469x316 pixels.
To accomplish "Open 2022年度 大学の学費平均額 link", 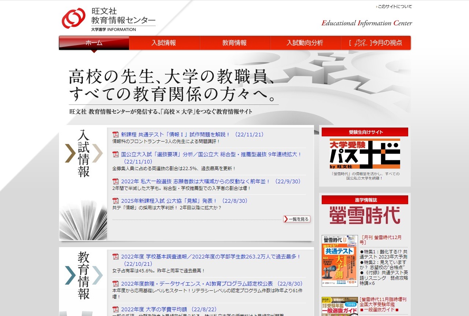I will point(169,309).
